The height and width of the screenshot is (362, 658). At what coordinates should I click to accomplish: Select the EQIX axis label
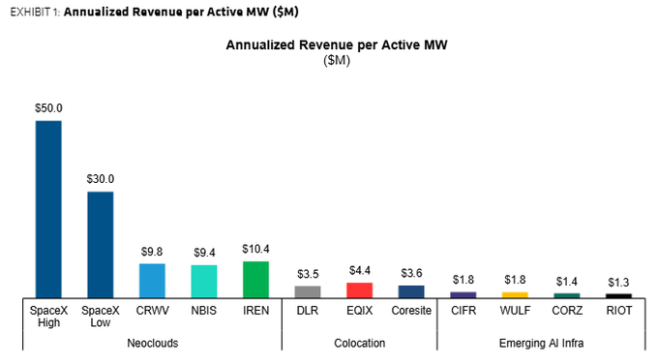point(360,311)
